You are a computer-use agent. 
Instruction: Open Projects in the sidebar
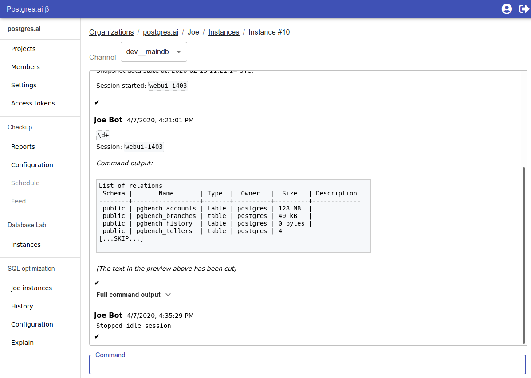coord(24,49)
